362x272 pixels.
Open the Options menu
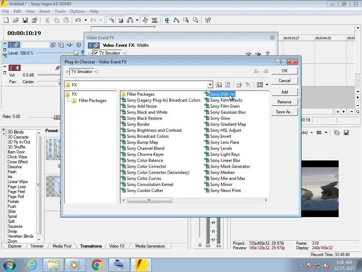coord(77,11)
